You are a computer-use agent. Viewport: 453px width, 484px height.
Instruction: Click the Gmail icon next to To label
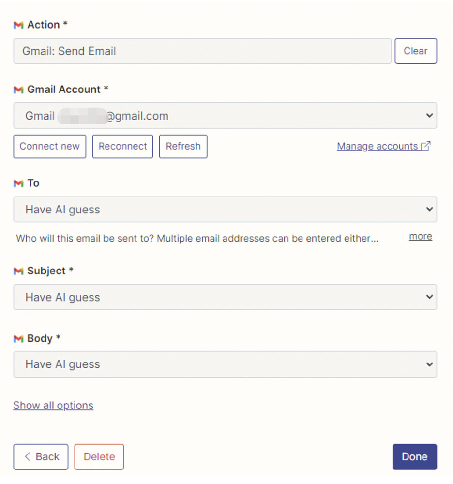click(18, 183)
